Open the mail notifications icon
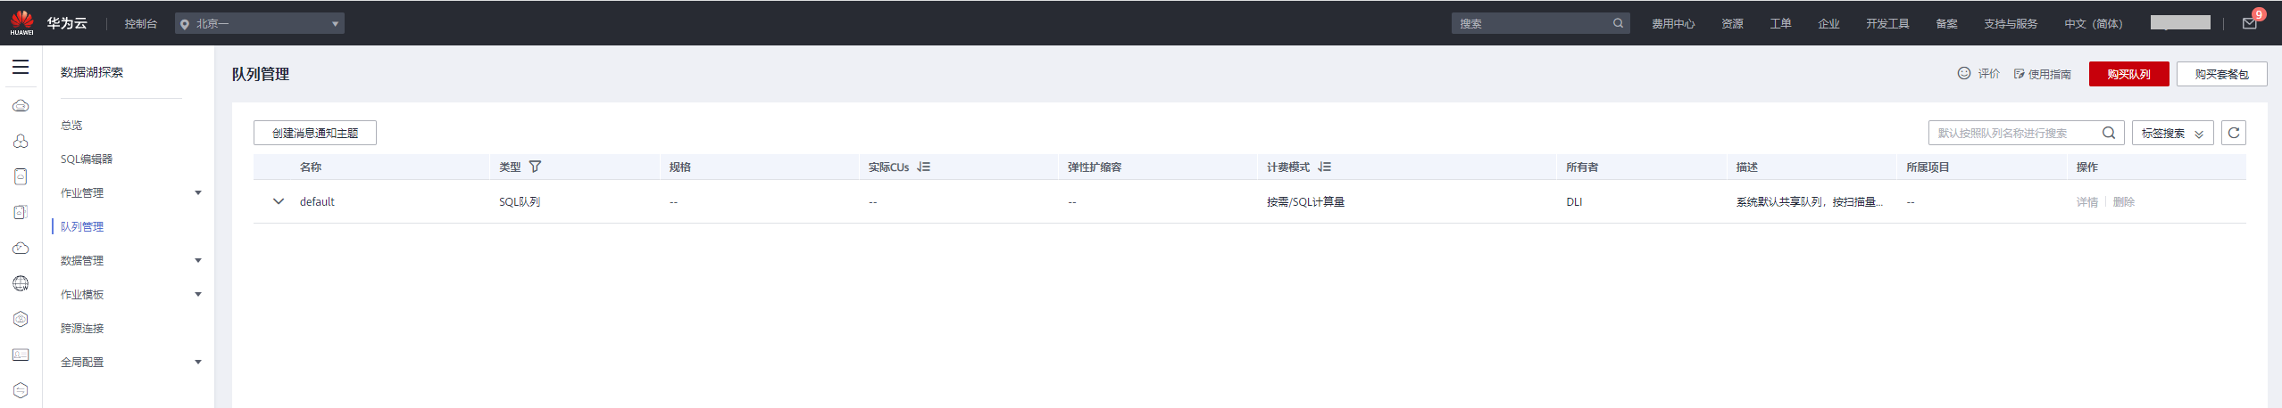 click(2249, 23)
